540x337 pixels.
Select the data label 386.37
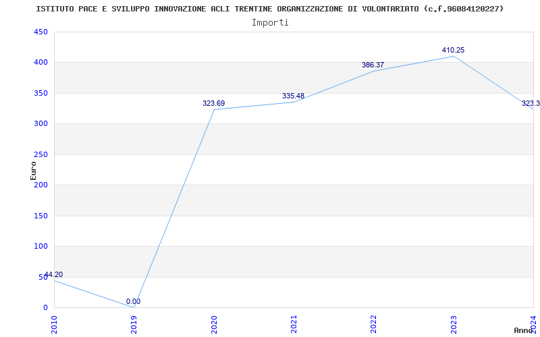click(373, 65)
